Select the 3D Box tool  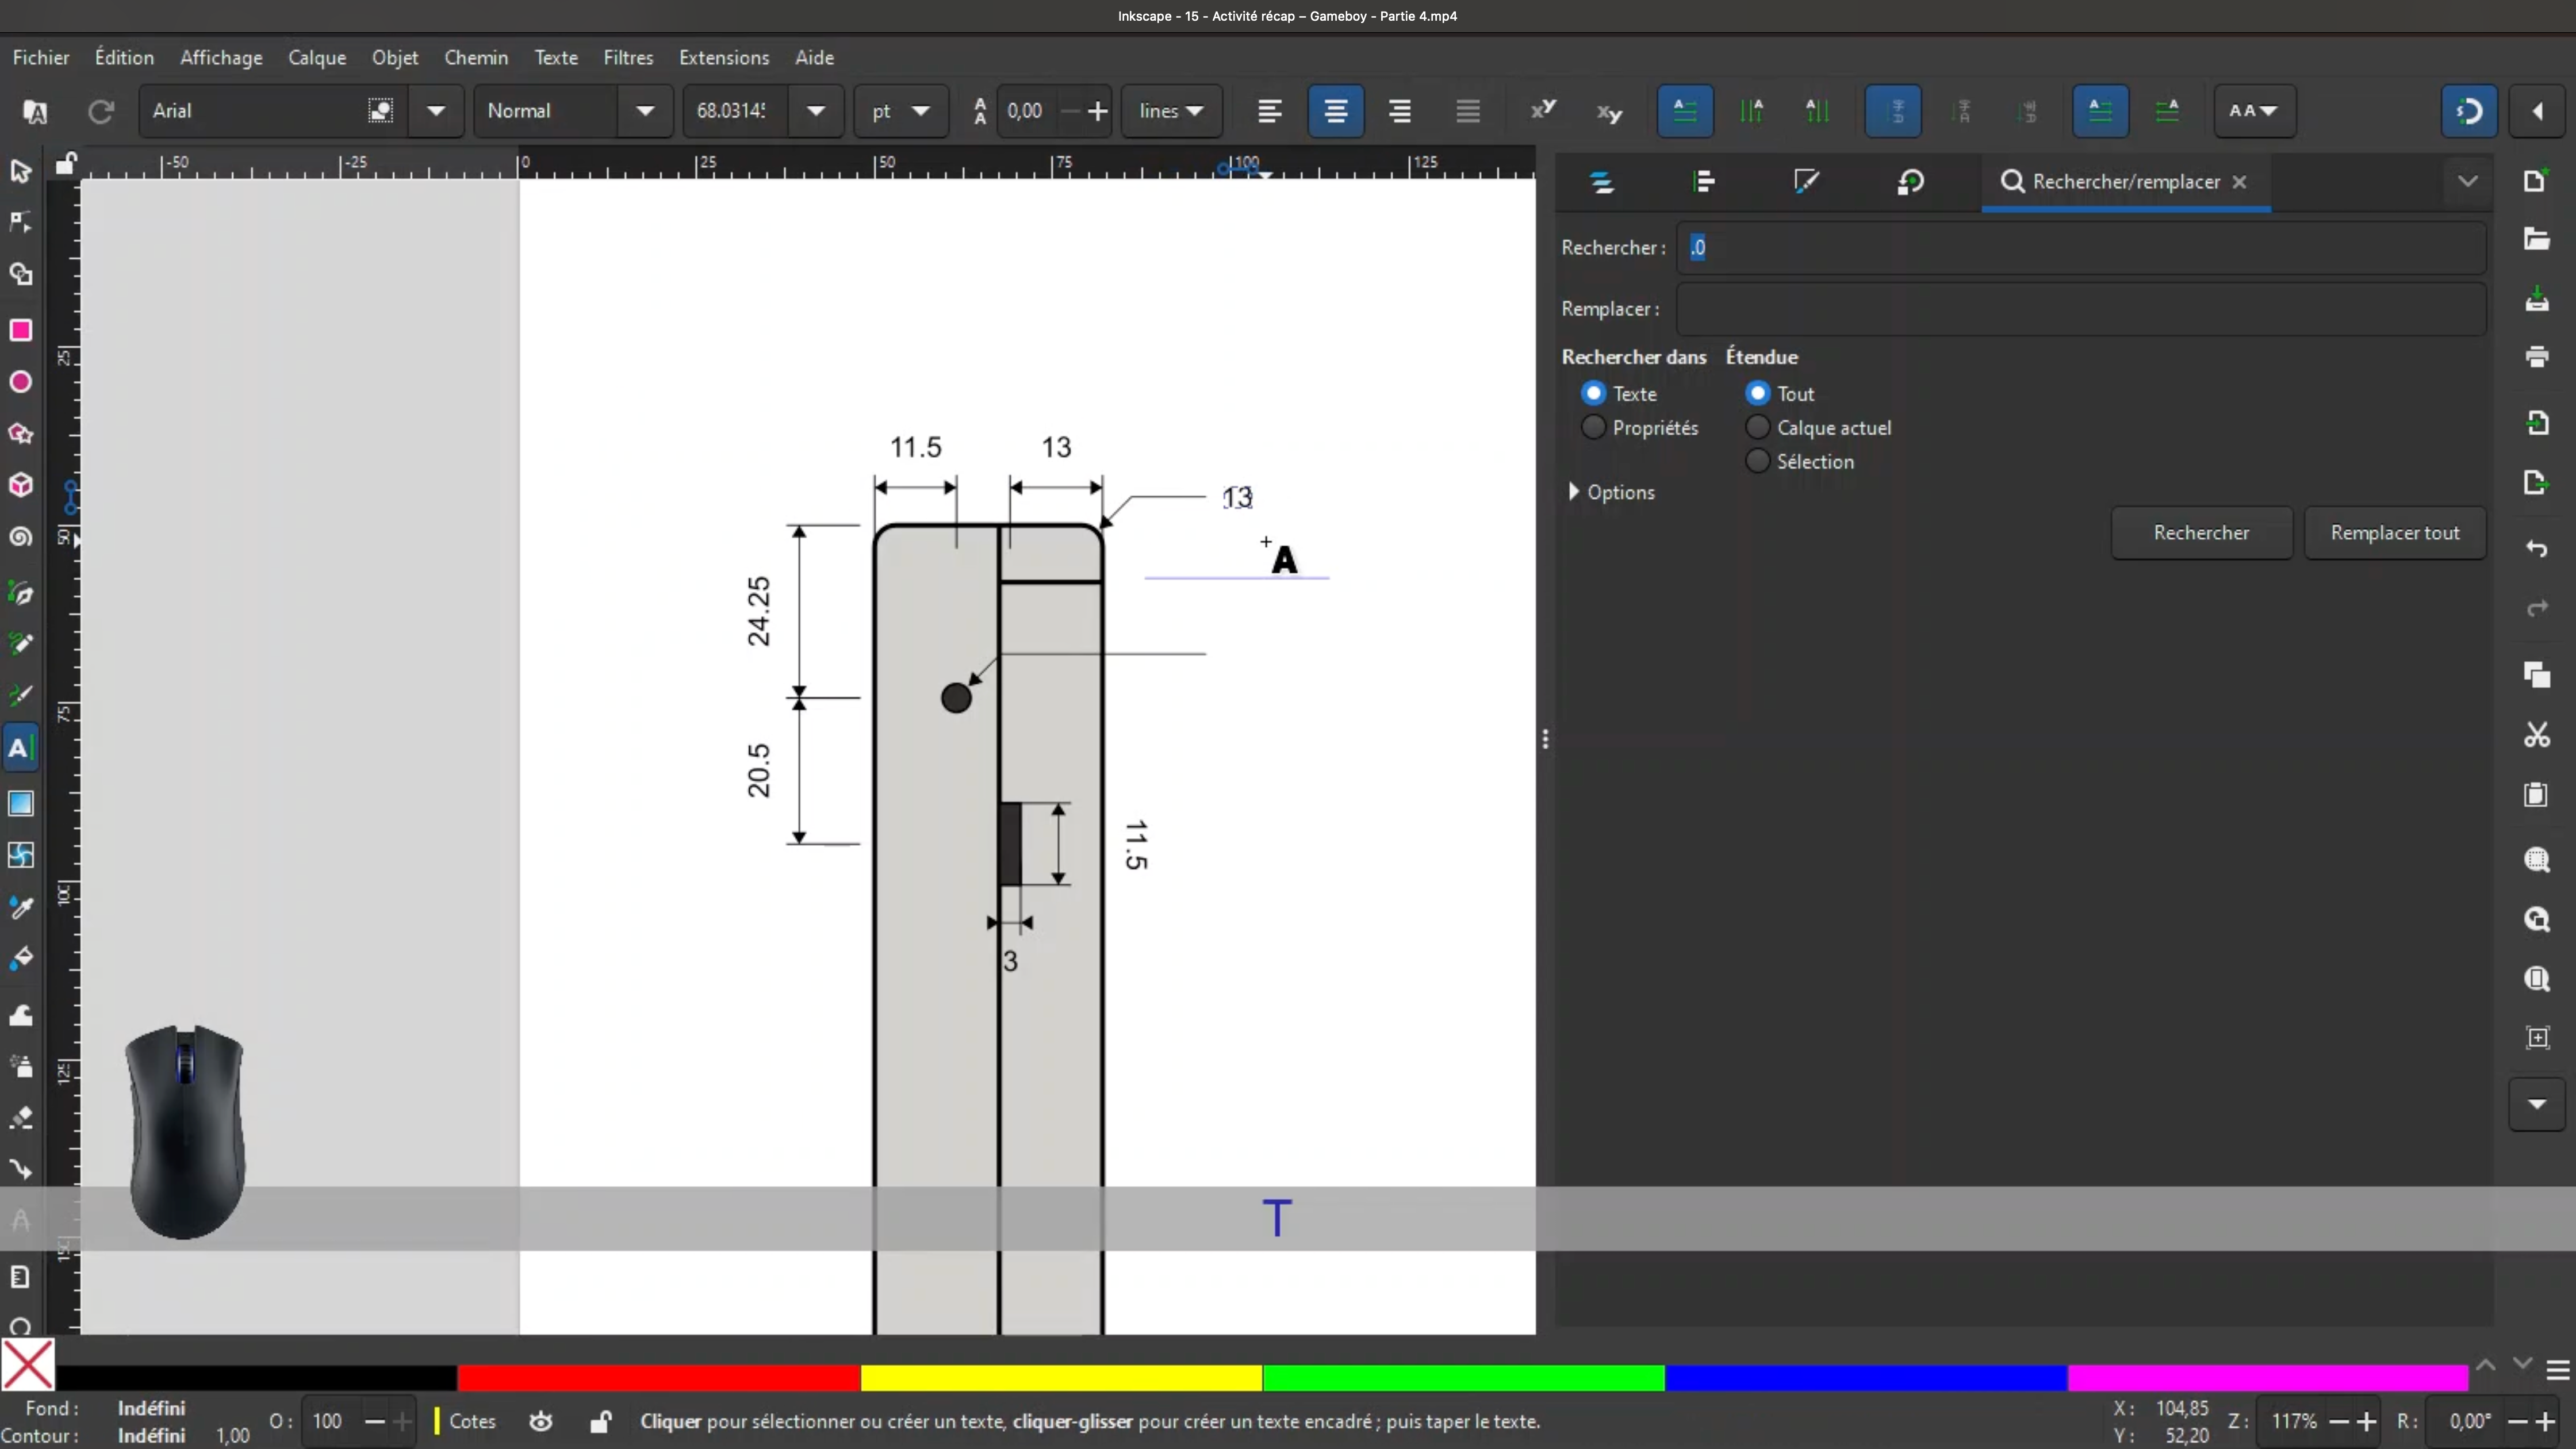pyautogui.click(x=21, y=486)
